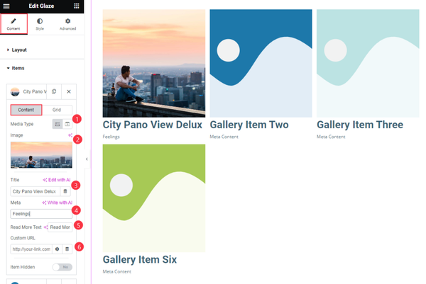Open Custom URL link options gear
Viewport: 426px width, 284px height.
point(57,249)
